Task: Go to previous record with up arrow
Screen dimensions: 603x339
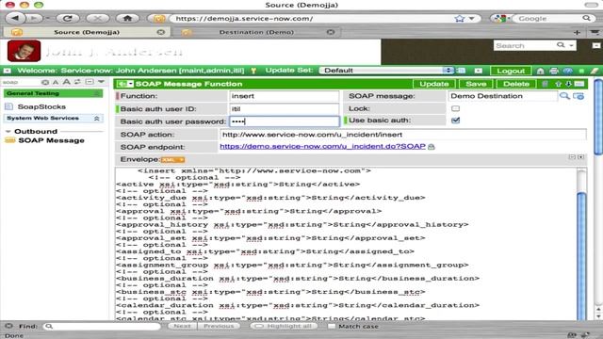Action: tap(559, 84)
